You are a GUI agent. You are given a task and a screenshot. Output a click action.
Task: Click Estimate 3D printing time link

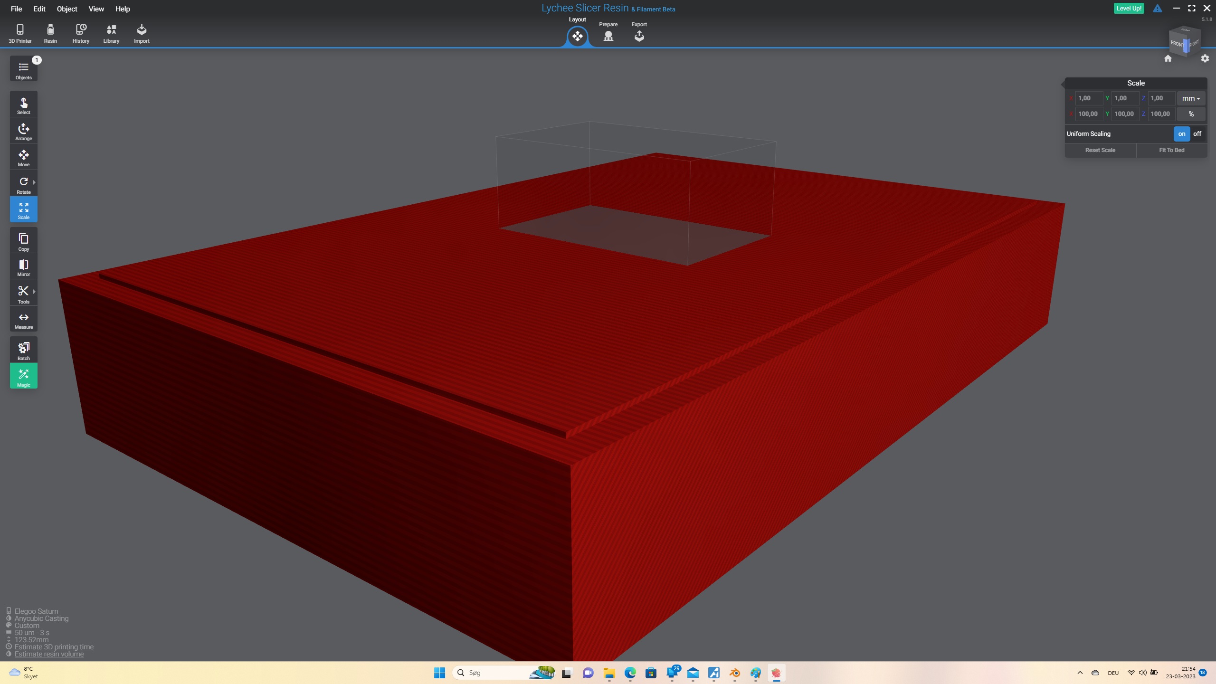pos(54,647)
